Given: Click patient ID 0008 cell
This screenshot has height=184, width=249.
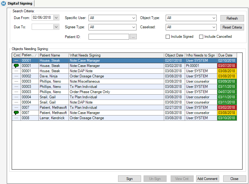Looking at the screenshot, I should pyautogui.click(x=30, y=118).
